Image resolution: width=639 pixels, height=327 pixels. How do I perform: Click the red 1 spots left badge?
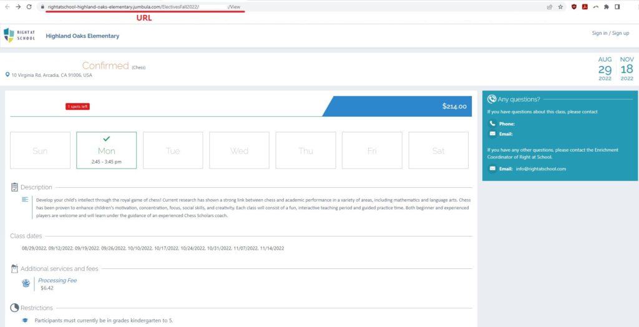click(x=77, y=106)
